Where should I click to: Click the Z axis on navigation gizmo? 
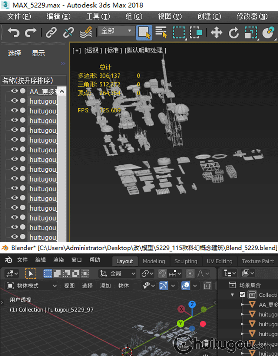(x=192, y=304)
